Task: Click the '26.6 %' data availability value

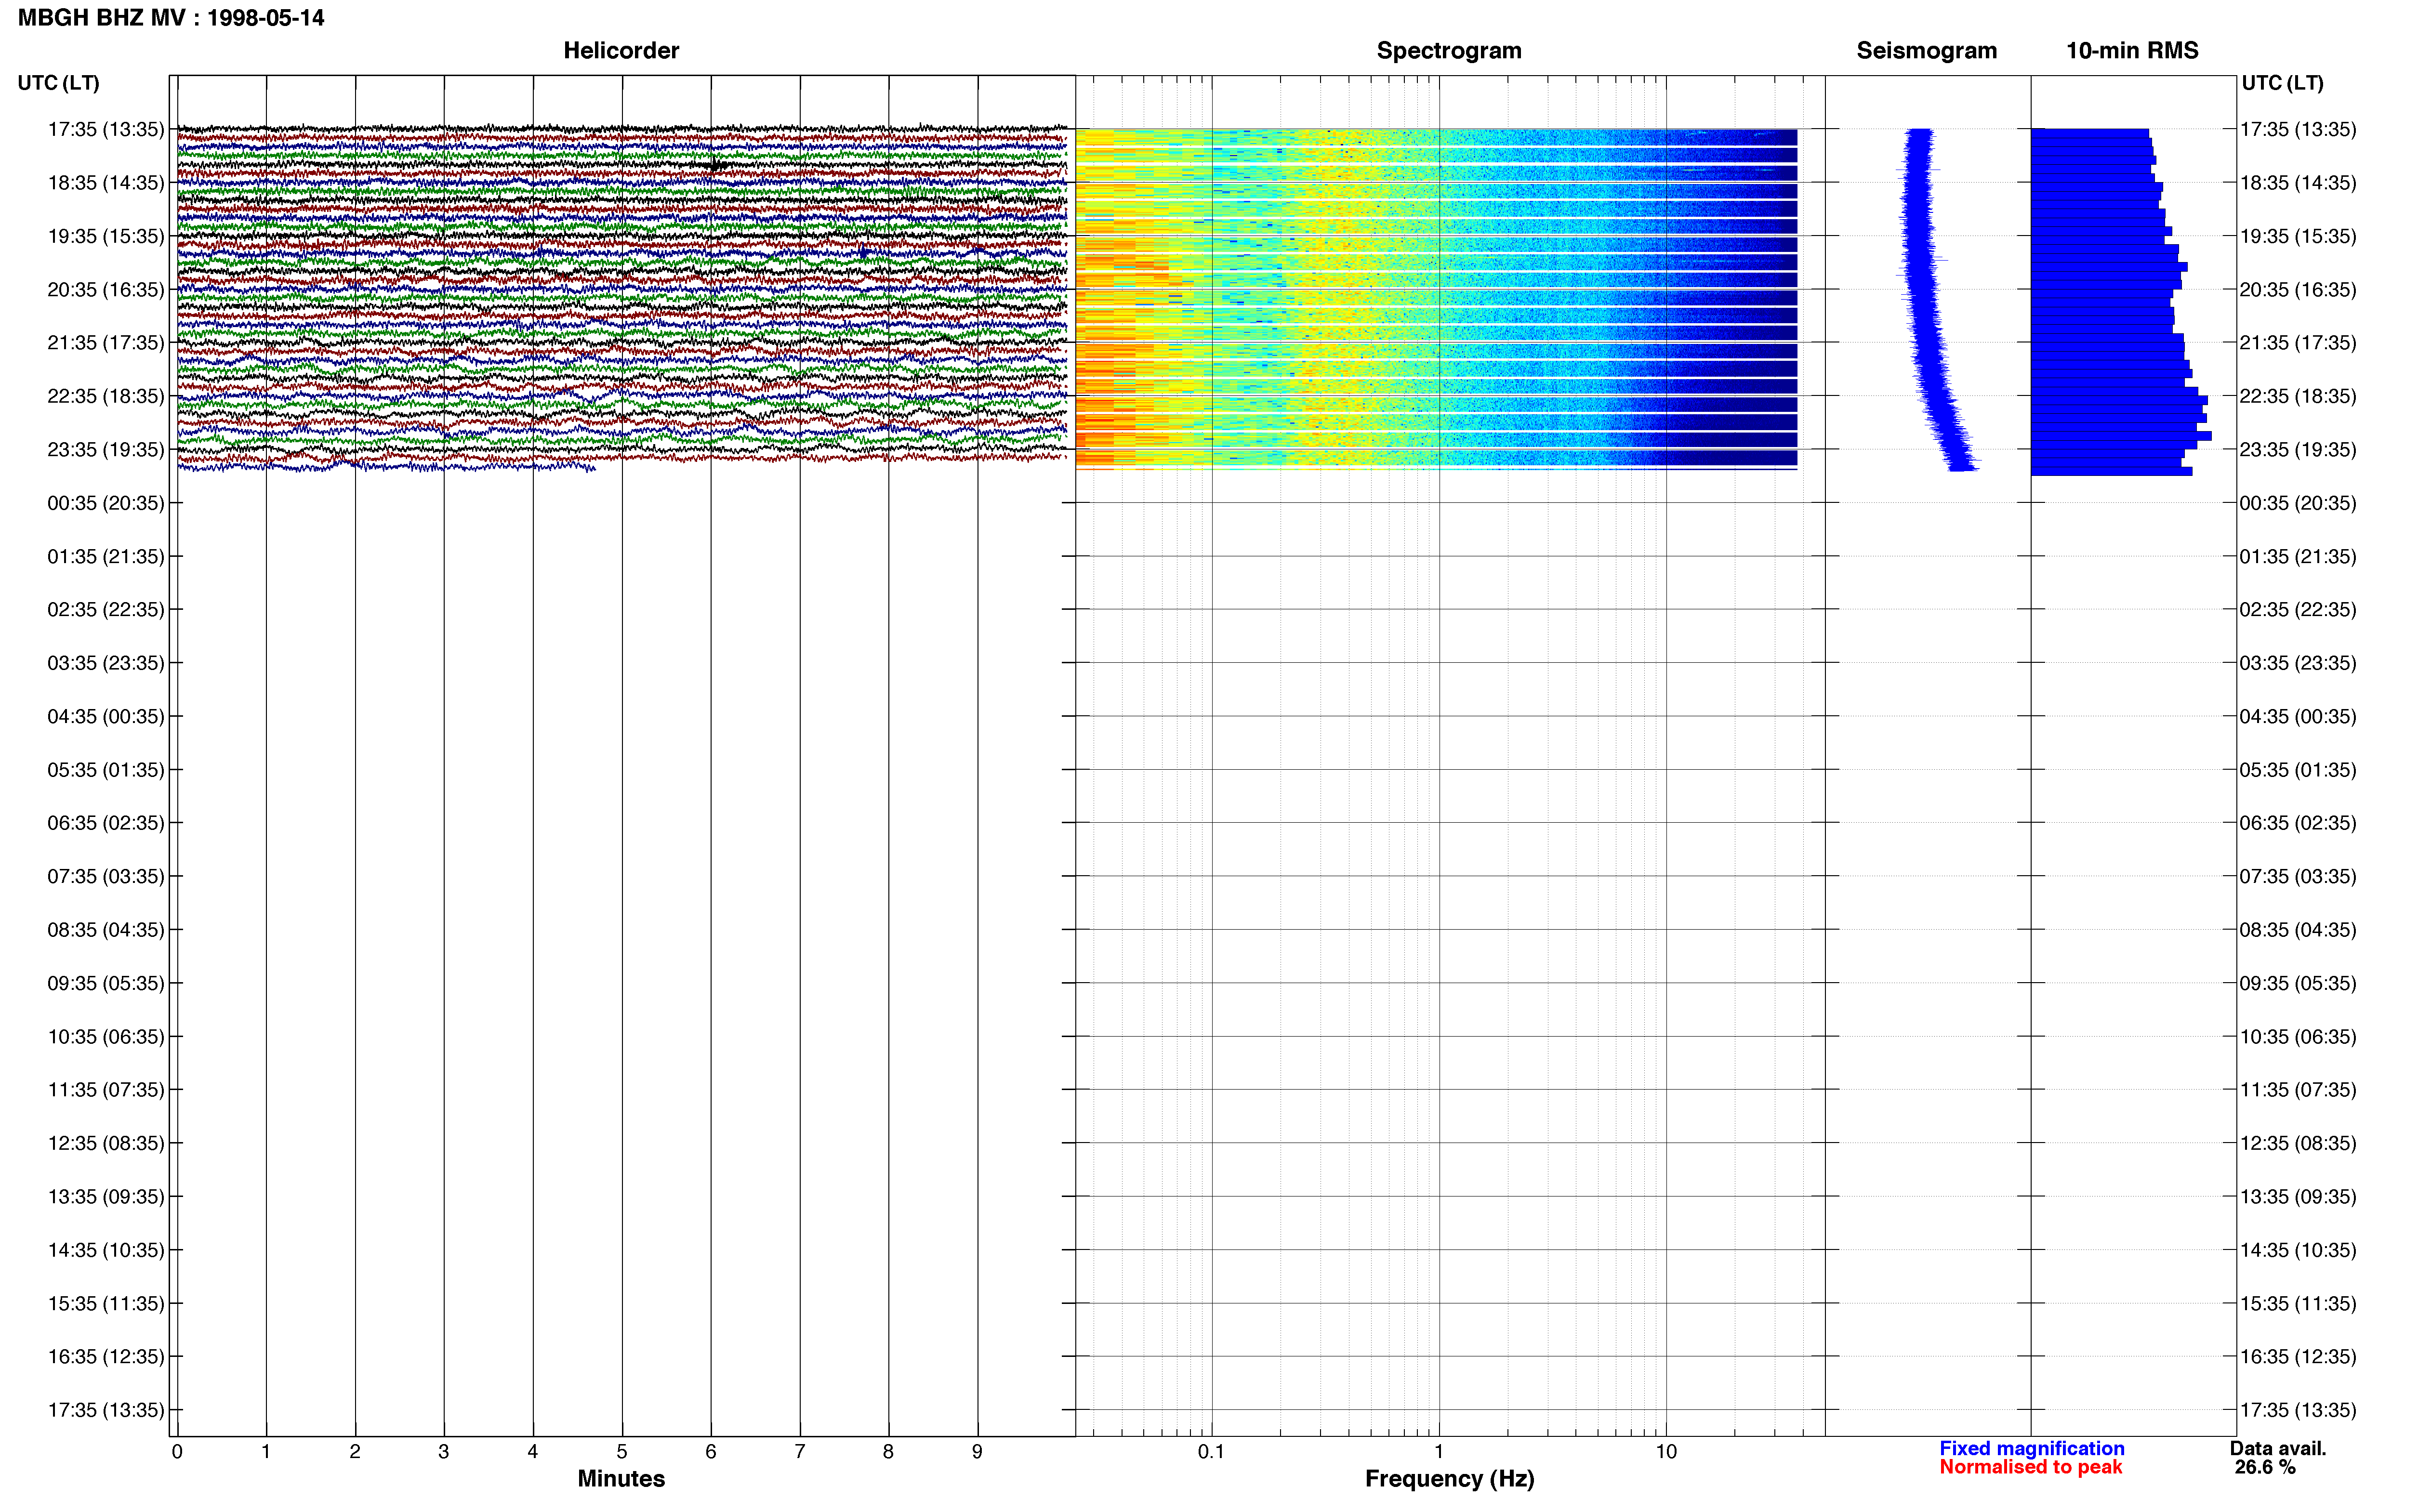Action: pyautogui.click(x=2265, y=1468)
